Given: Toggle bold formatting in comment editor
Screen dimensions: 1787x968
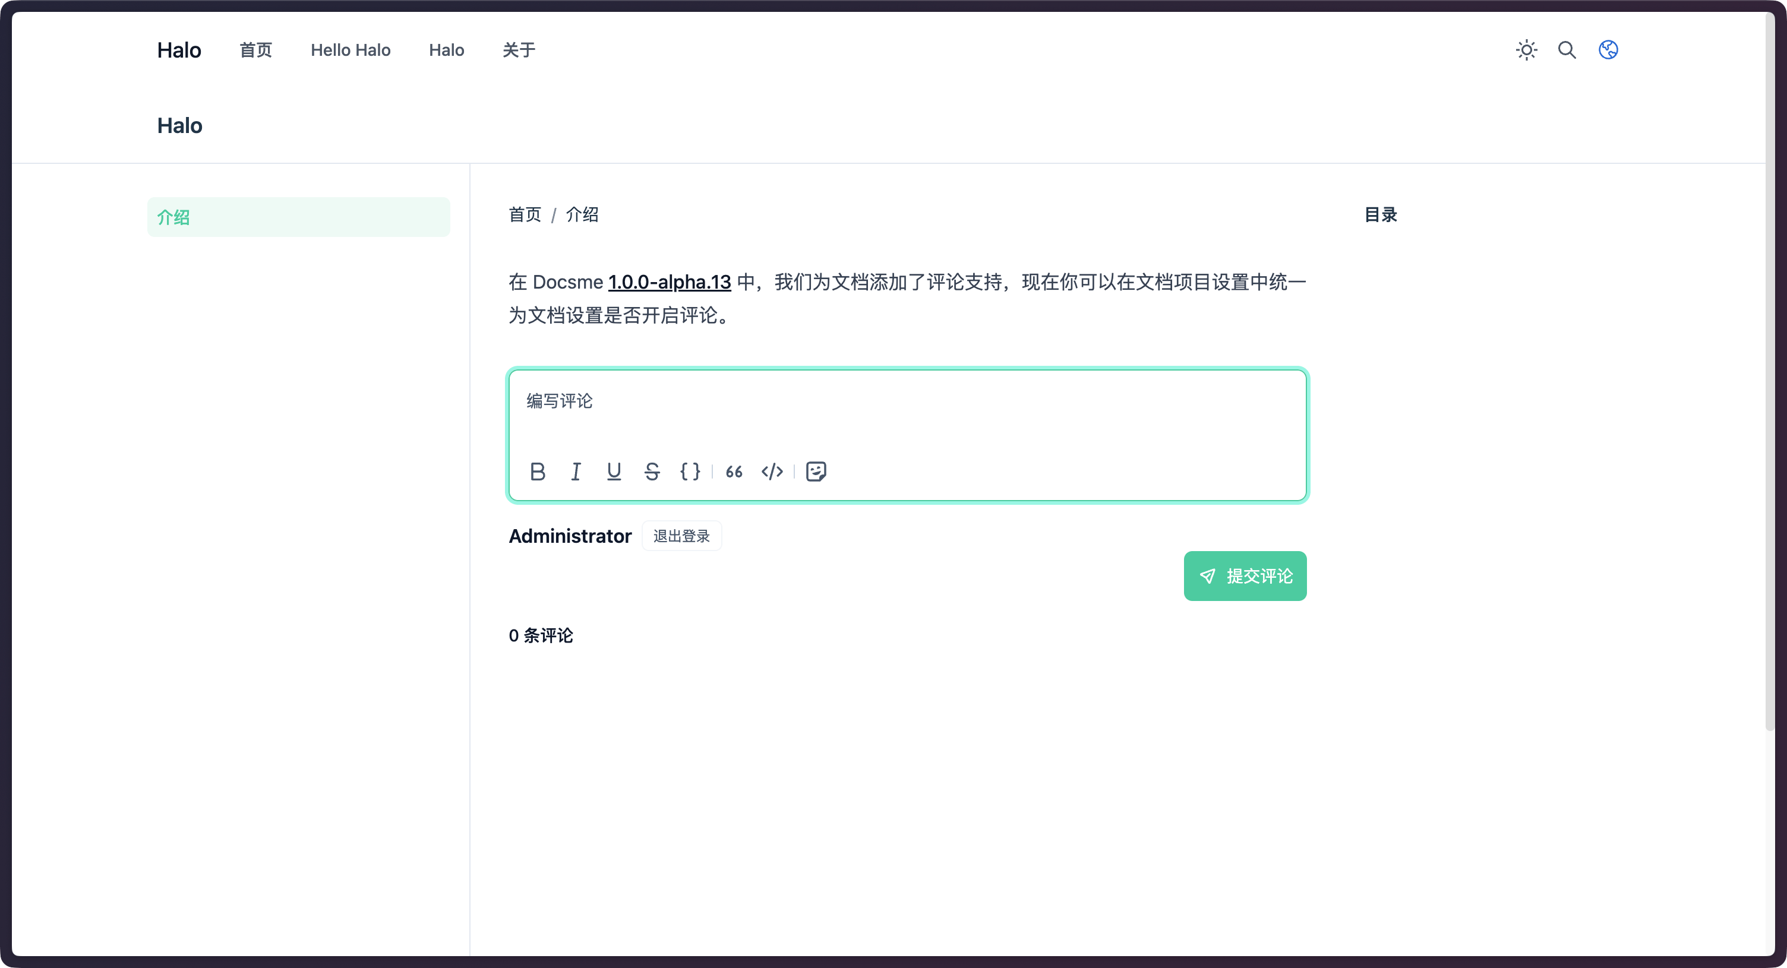Looking at the screenshot, I should coord(538,472).
